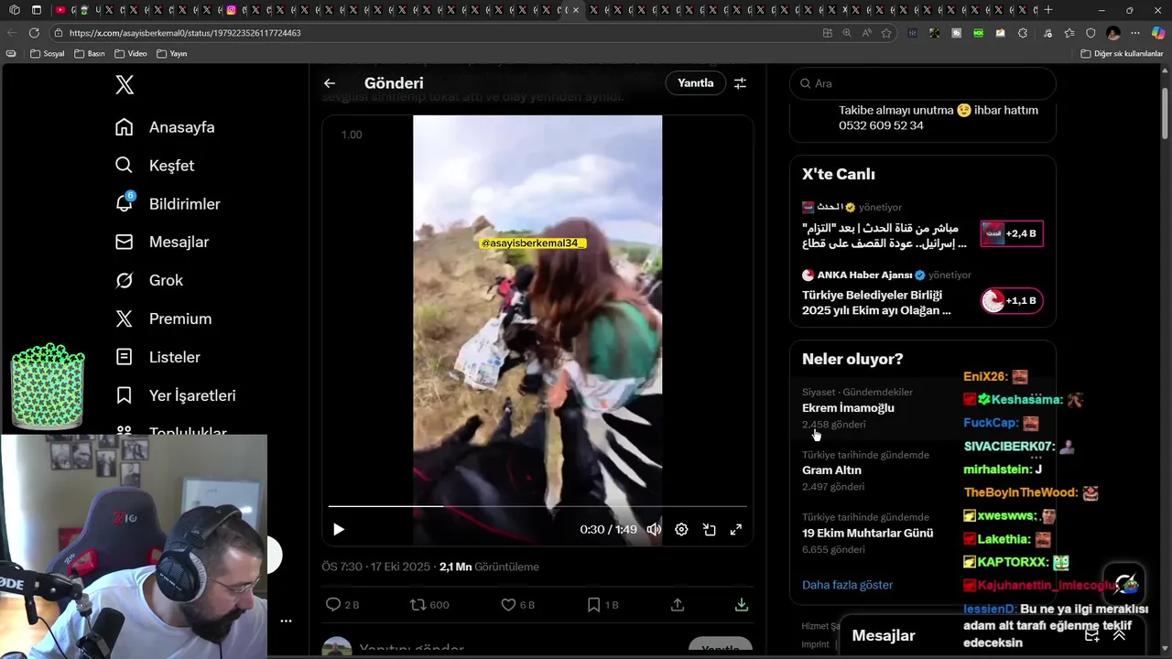This screenshot has height=659, width=1172.
Task: Open reply filter settings icon
Action: (740, 83)
